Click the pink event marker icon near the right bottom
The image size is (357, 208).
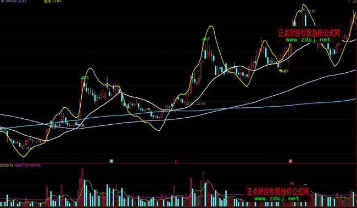[x=291, y=161]
